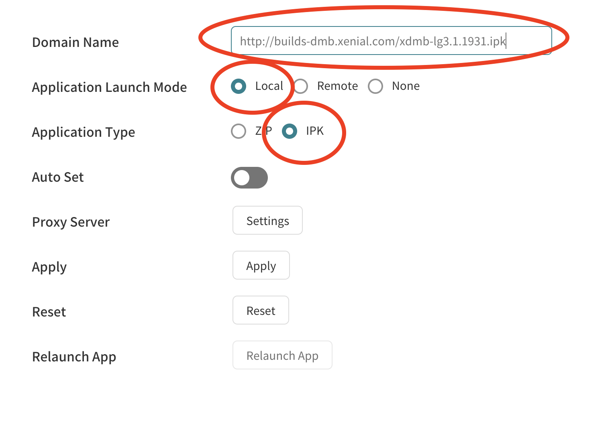Screen dimensions: 616x434
Task: Select the Remote launch mode radio button
Action: click(301, 86)
